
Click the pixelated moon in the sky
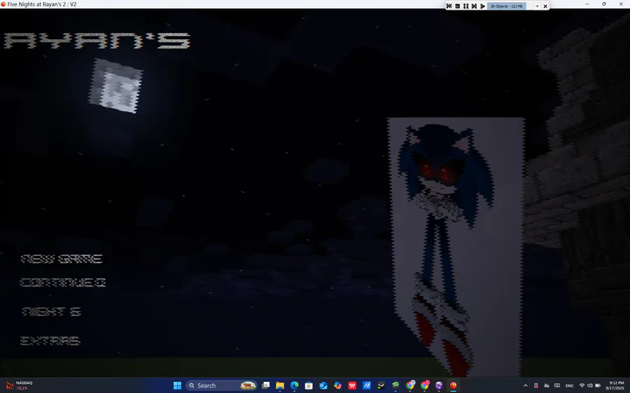(x=115, y=85)
